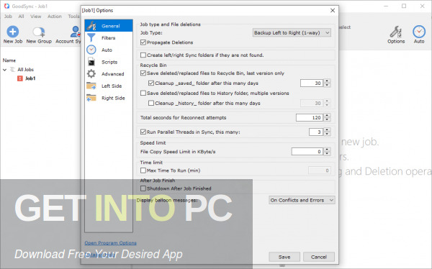Image resolution: width=432 pixels, height=269 pixels.
Task: Open the Job Type dropdown
Action: coord(292,33)
